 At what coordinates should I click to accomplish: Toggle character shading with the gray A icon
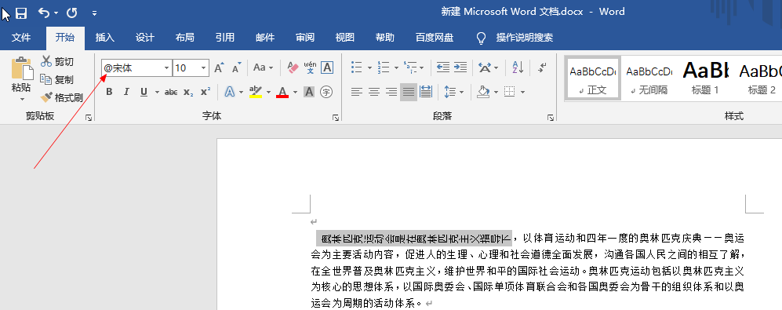309,92
